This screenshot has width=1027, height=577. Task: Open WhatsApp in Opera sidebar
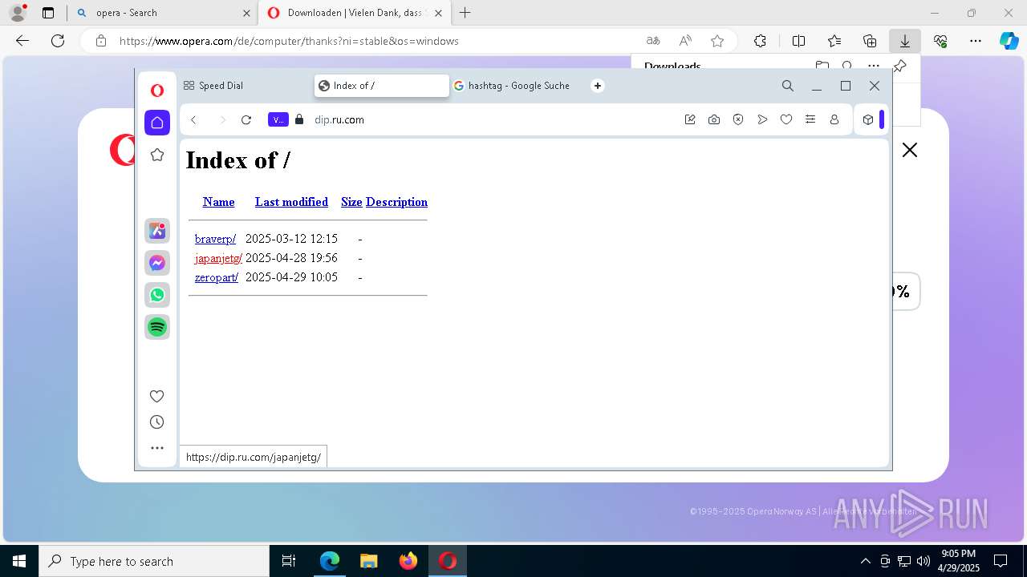157,295
